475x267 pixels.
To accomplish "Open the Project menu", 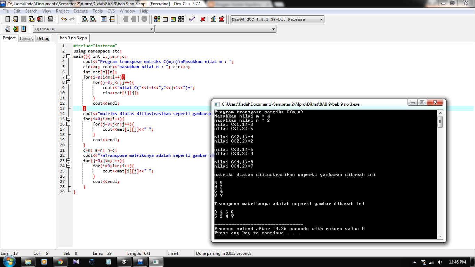I will pos(63,11).
